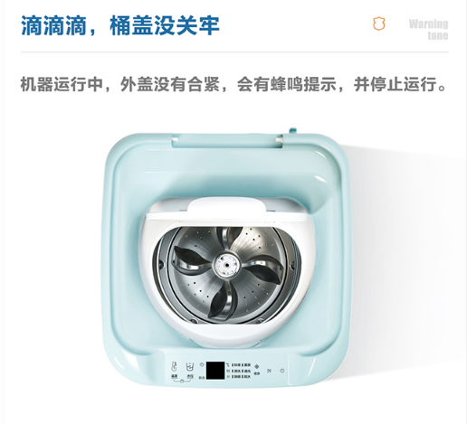Click the blue outer lid hinge

(x=228, y=141)
